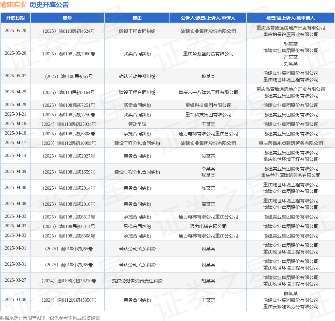Click the 天眼查APP data source note
The image size is (335, 321).
[x=50, y=318]
